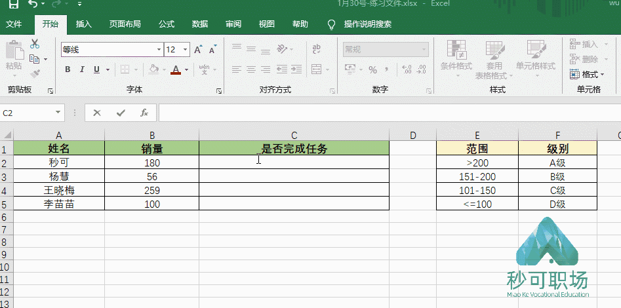621x308 pixels.
Task: Click the cancel X button in formula bar
Action: [97, 113]
